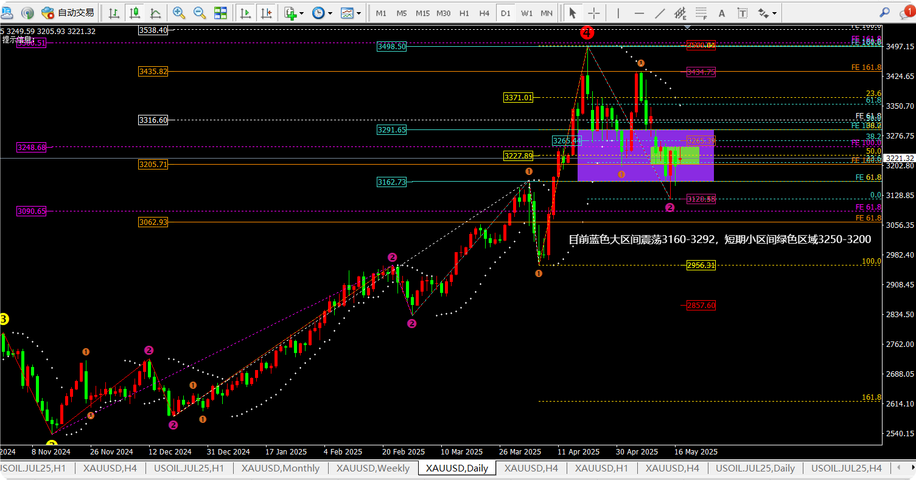Click the zoom out magnifier icon
The width and height of the screenshot is (916, 480).
point(199,13)
